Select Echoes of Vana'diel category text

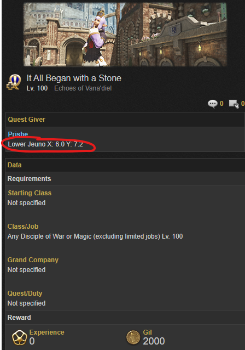tap(83, 88)
